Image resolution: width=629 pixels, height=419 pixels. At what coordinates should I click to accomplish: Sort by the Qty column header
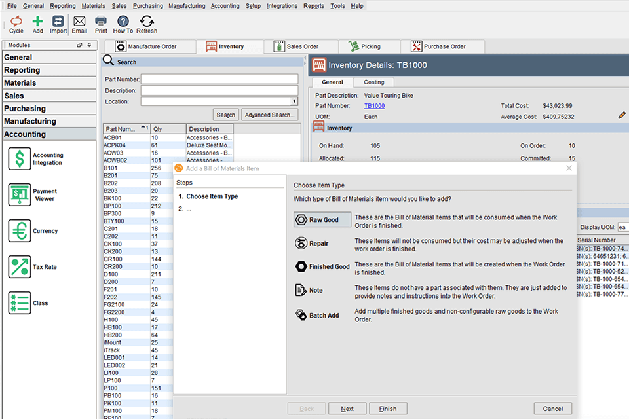(168, 129)
